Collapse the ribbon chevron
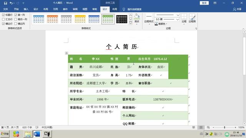This screenshot has height=138, width=246. pos(243,29)
